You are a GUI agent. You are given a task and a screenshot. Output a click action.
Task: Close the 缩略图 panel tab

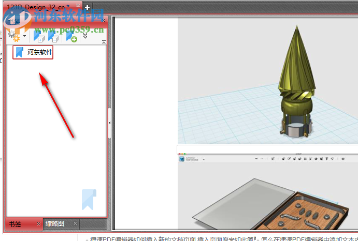pos(75,224)
